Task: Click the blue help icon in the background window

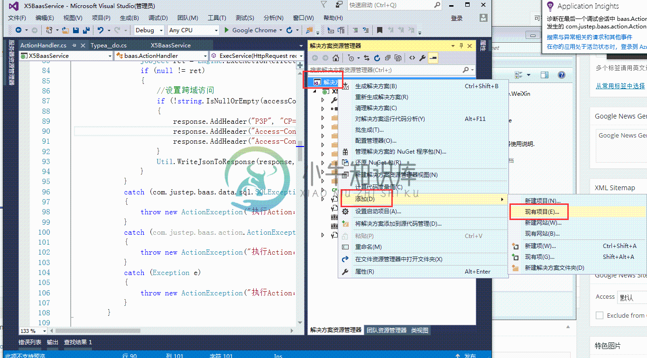Action: click(562, 75)
